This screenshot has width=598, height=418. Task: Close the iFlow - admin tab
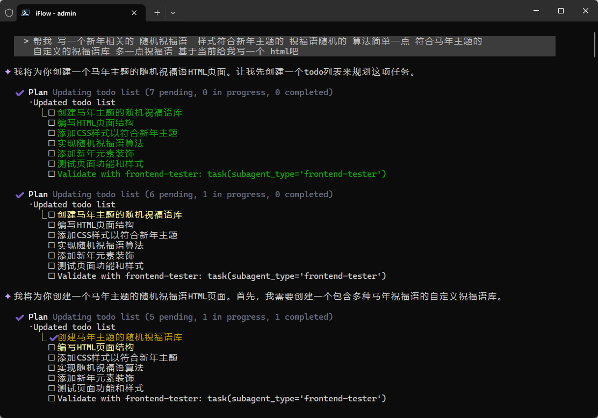(x=134, y=13)
